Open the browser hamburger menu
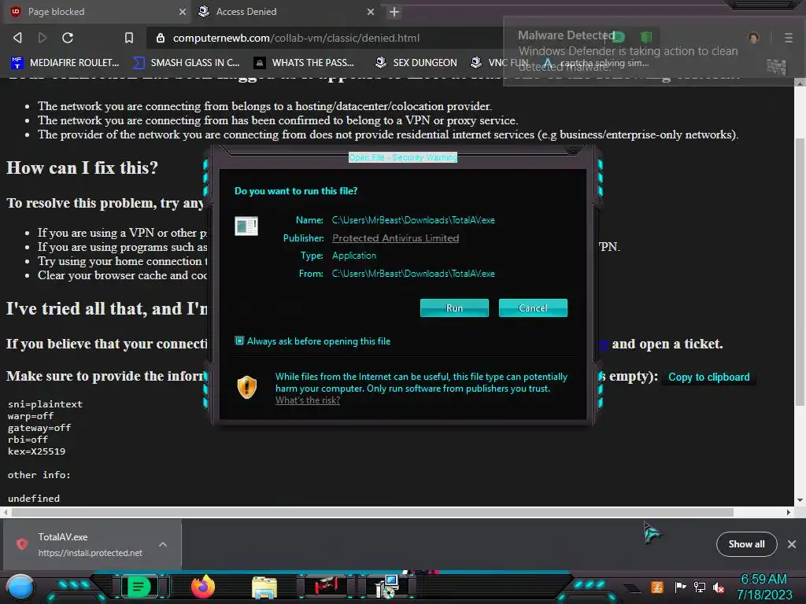The height and width of the screenshot is (604, 806). point(789,38)
